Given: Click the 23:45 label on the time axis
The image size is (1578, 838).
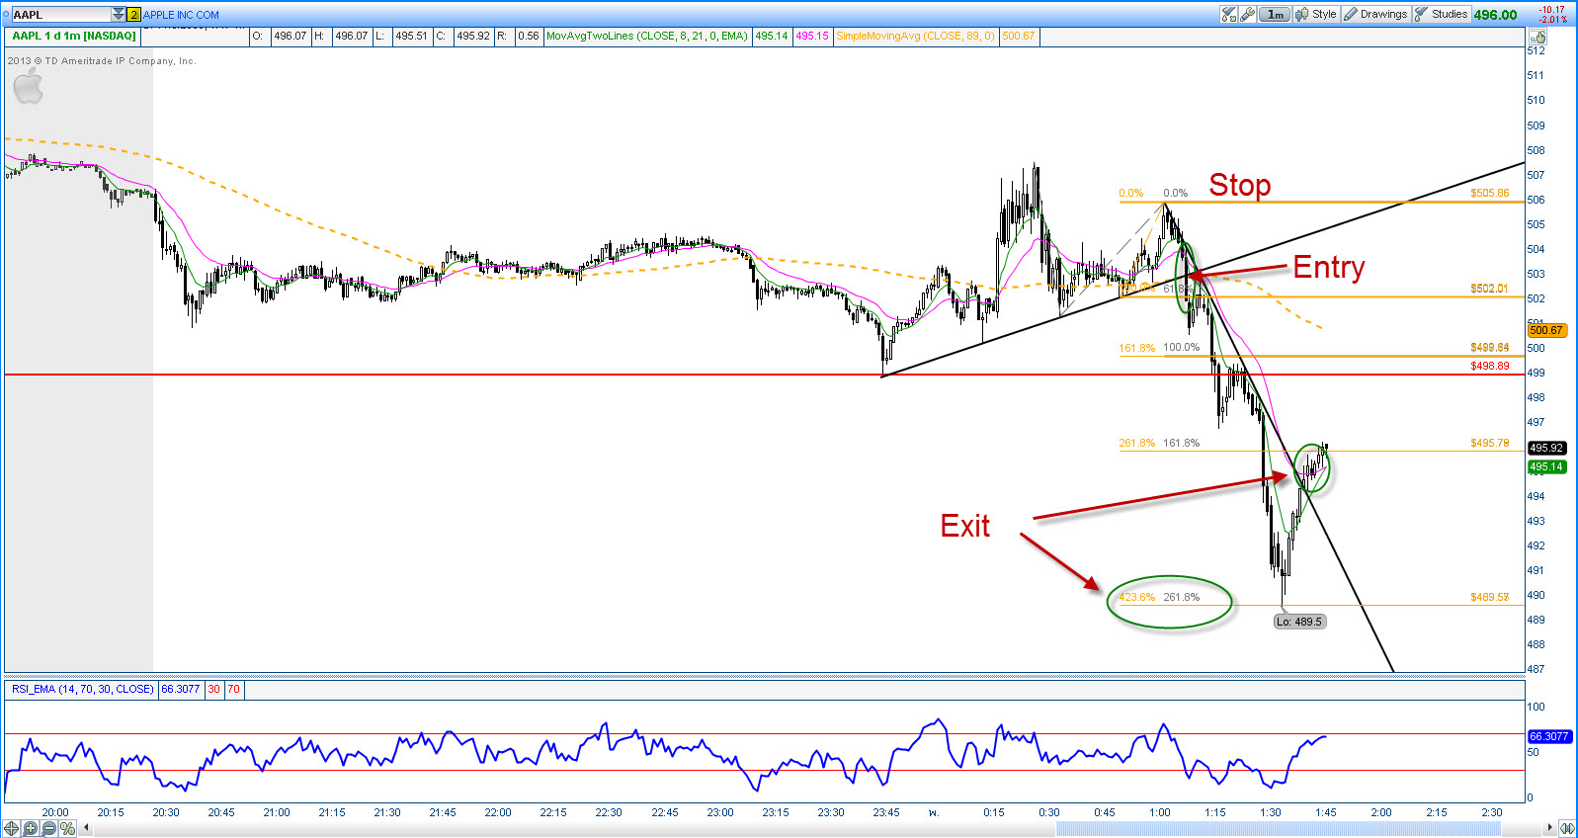Looking at the screenshot, I should (x=886, y=812).
